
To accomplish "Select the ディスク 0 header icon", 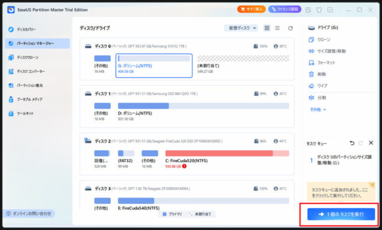I will pyautogui.click(x=88, y=46).
